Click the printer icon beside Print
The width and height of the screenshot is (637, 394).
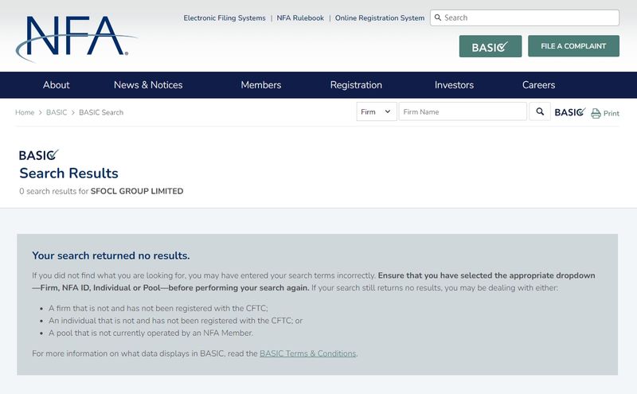coord(596,113)
